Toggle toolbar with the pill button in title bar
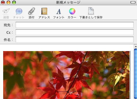Image resolution: width=137 pixels, height=99 pixels. [x=133, y=2]
